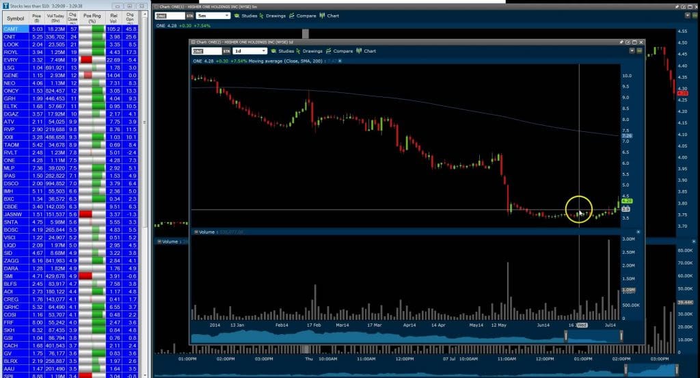Click the 7.26 moving average label on front chart axis

627,135
